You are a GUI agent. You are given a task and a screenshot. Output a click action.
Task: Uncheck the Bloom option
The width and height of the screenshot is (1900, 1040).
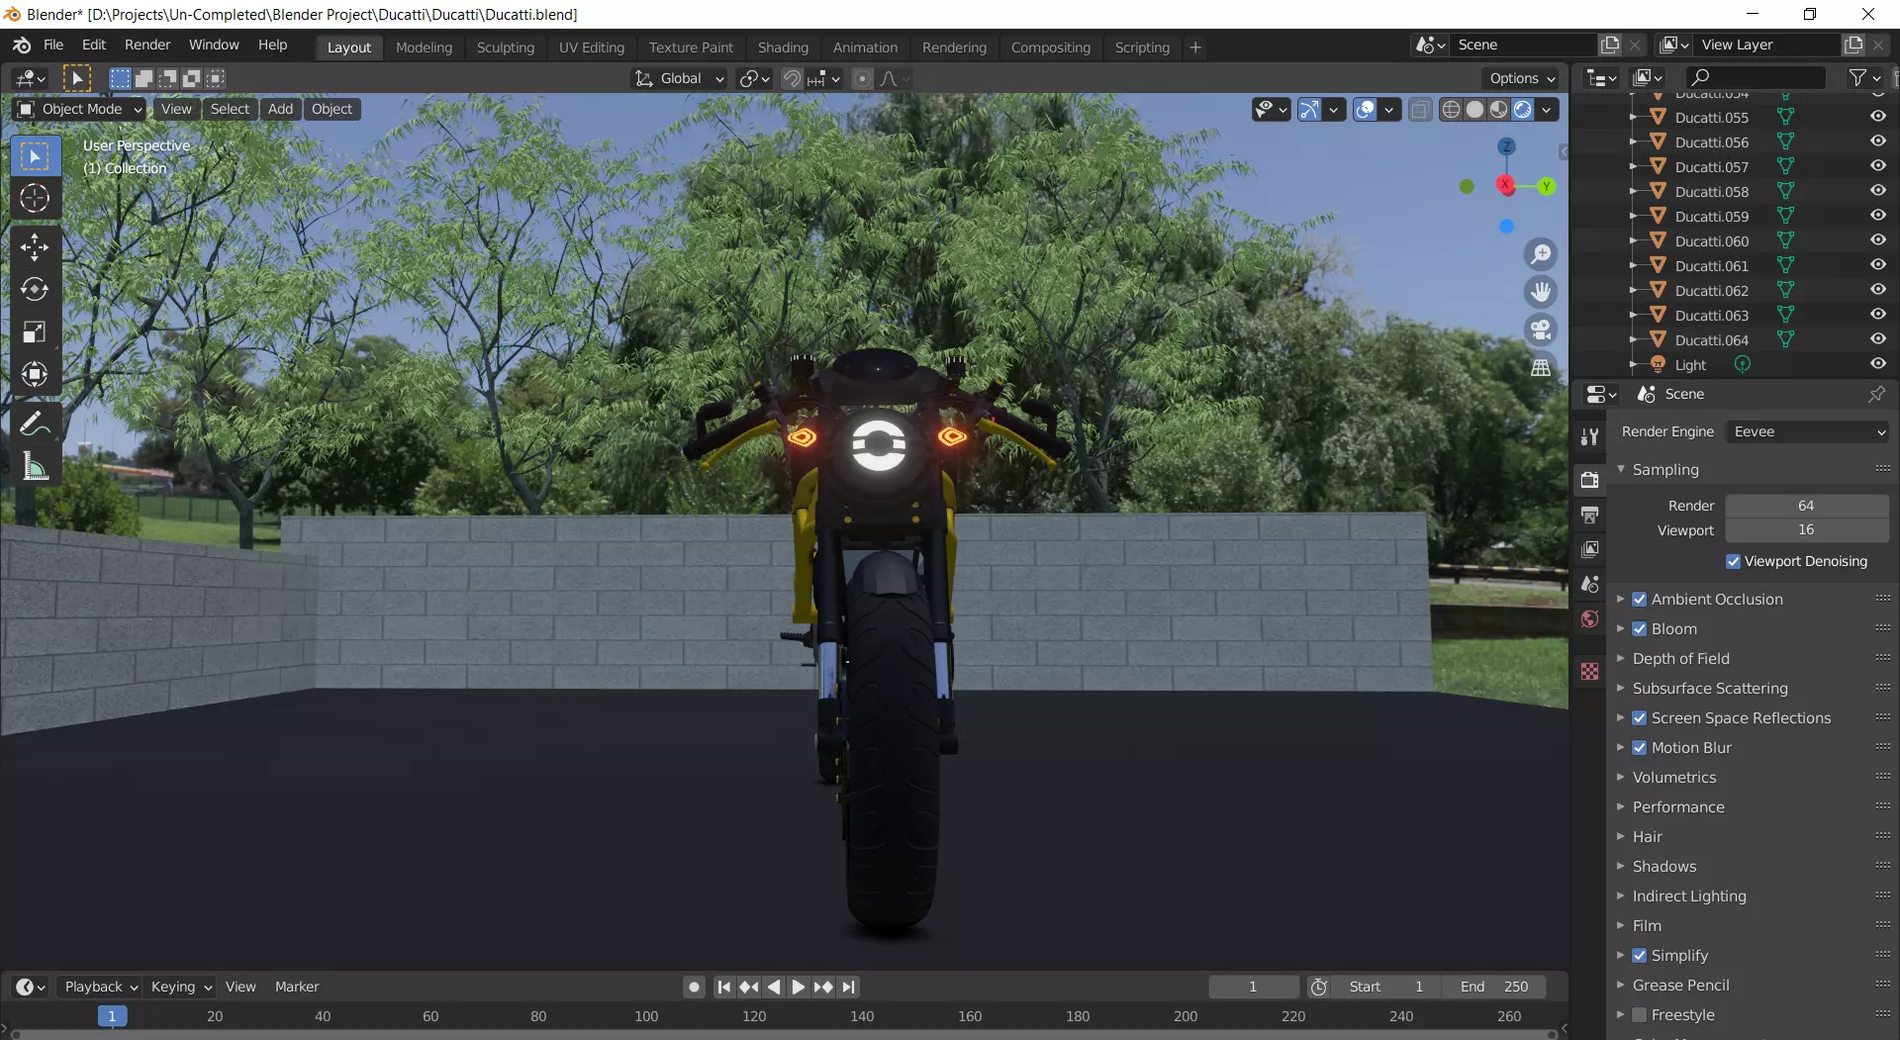1639,628
